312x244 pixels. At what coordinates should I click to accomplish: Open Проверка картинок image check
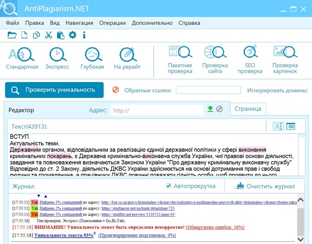click(x=285, y=60)
